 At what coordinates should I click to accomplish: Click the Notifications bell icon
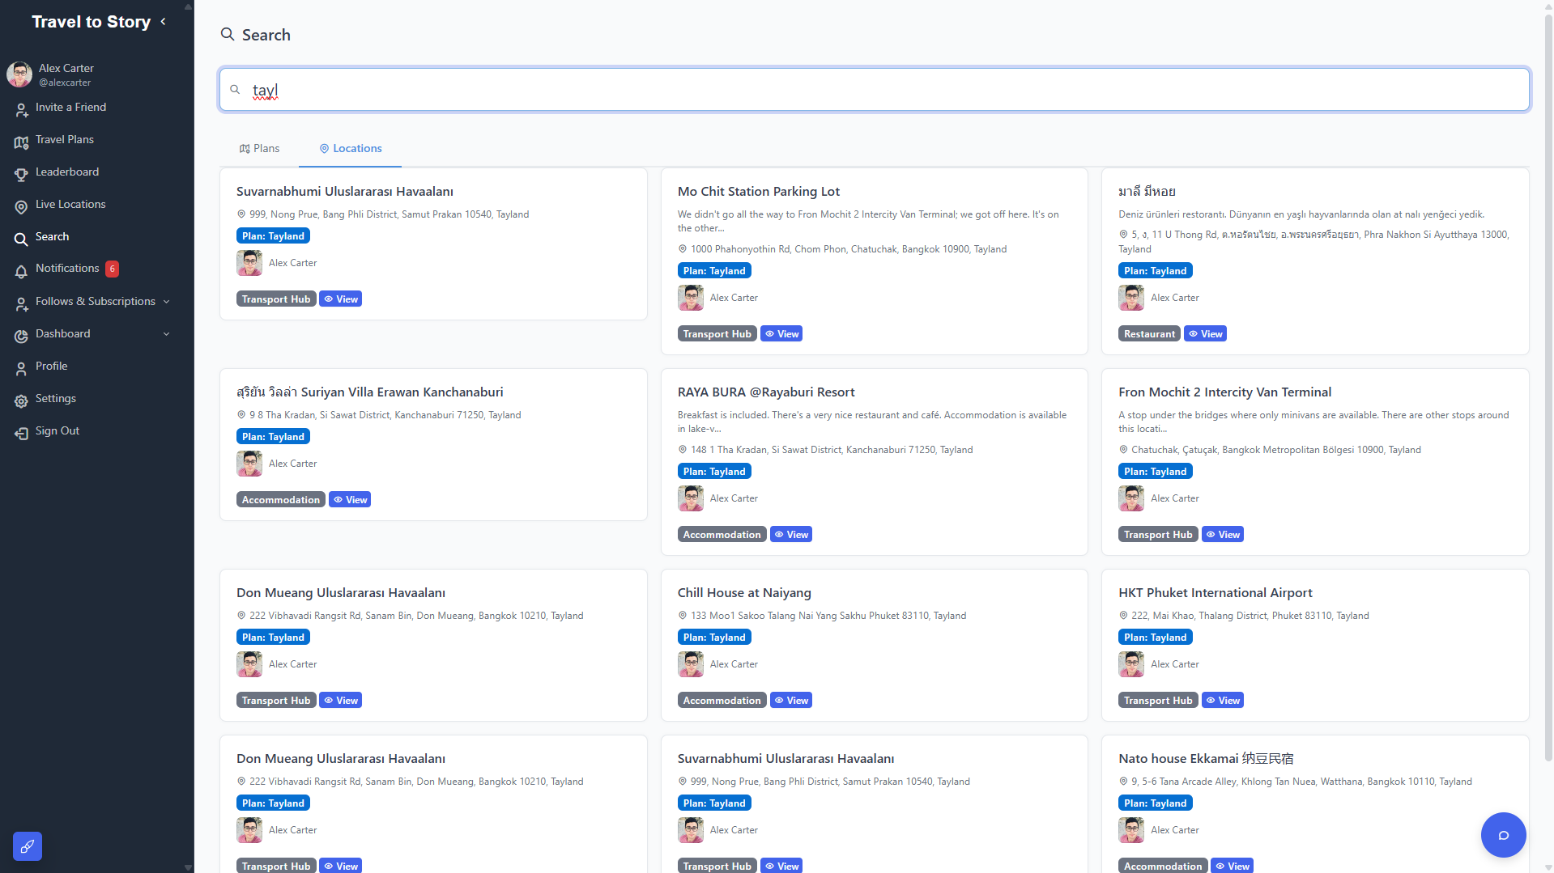tap(21, 271)
